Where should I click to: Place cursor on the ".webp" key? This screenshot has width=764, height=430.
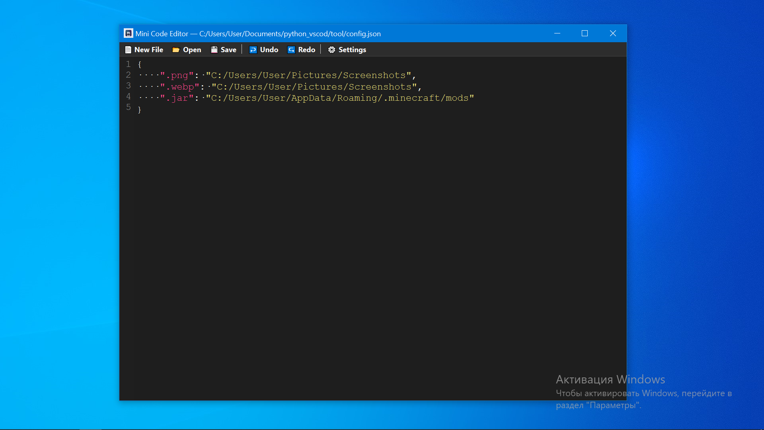coord(179,87)
